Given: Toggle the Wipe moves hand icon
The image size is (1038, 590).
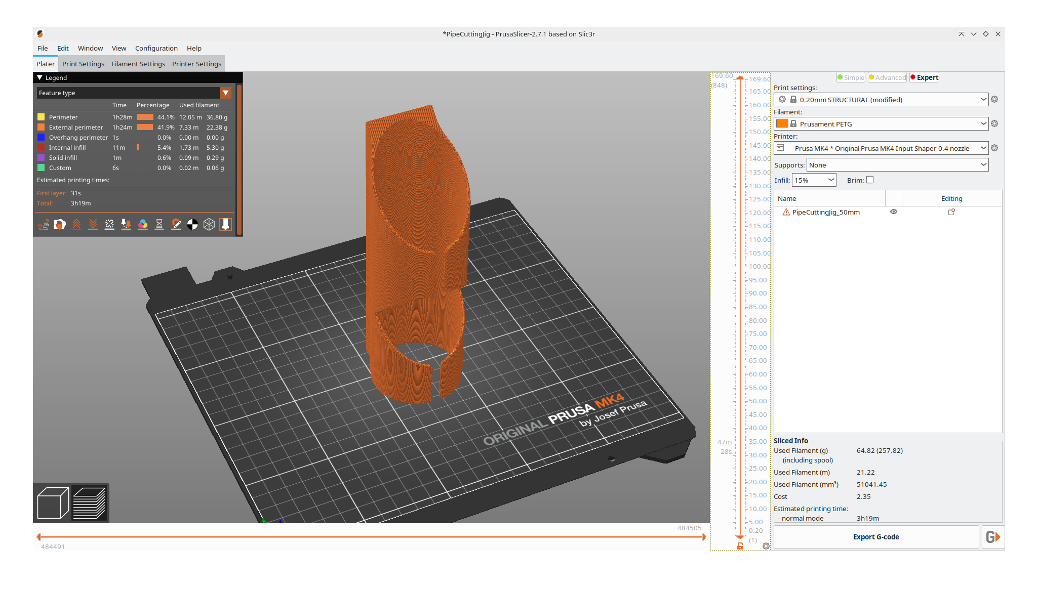Looking at the screenshot, I should (60, 225).
